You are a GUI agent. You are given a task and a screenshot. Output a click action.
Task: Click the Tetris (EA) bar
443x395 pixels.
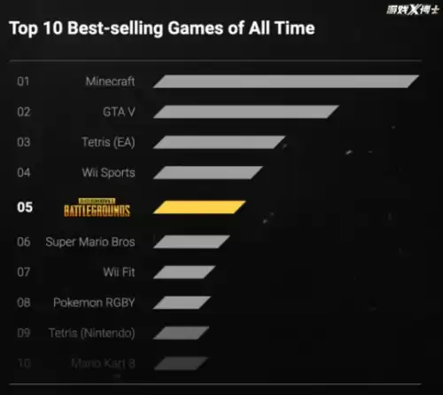tap(219, 142)
